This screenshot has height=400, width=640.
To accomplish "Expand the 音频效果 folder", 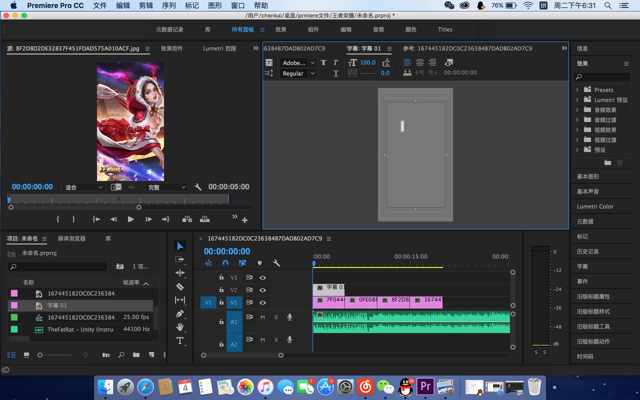I will (577, 110).
